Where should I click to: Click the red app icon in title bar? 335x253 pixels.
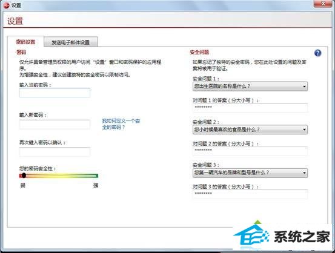click(7, 5)
